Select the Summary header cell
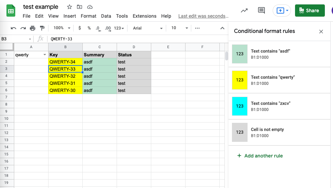This screenshot has width=333, height=188. pos(100,55)
